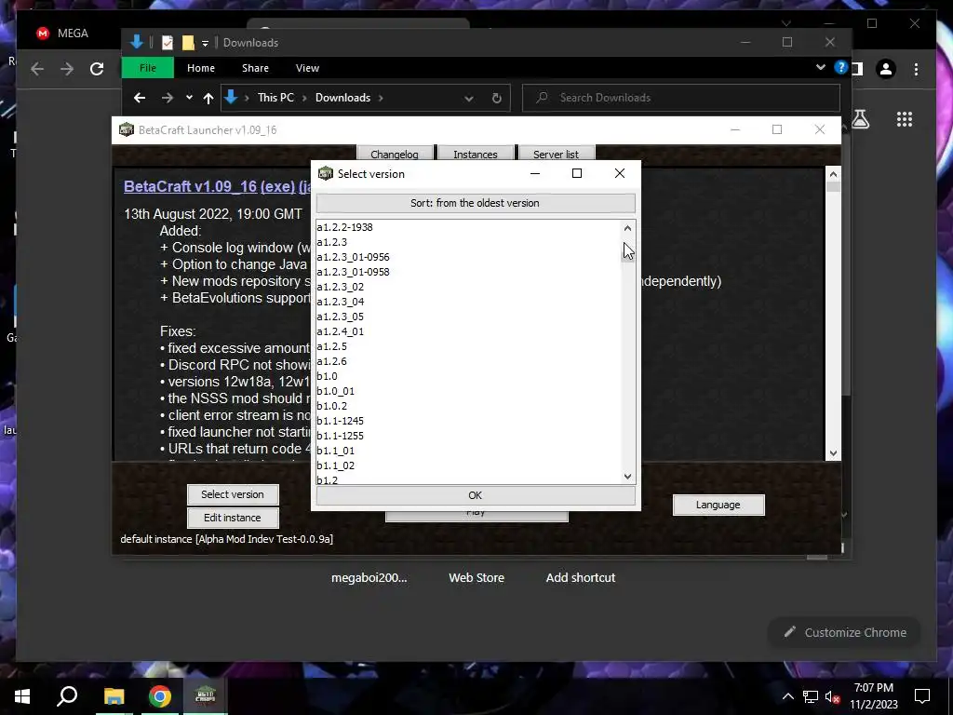Select version a1.2.4_01
953x715 pixels.
click(468, 331)
